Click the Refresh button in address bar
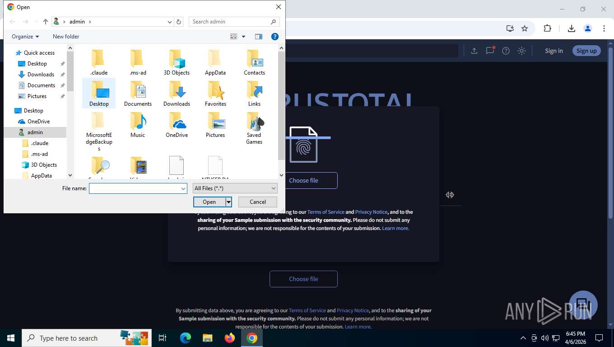 click(179, 22)
